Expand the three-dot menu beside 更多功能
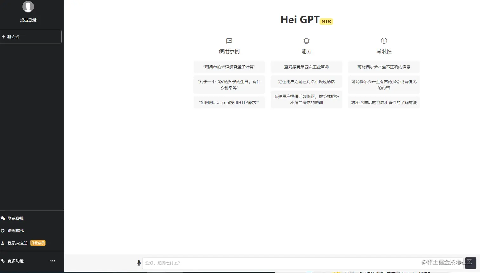 (52, 261)
